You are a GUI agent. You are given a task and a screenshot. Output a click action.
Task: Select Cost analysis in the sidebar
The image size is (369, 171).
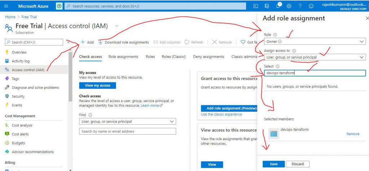coord(22,125)
